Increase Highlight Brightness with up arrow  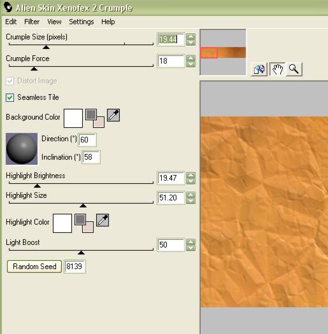click(x=190, y=175)
